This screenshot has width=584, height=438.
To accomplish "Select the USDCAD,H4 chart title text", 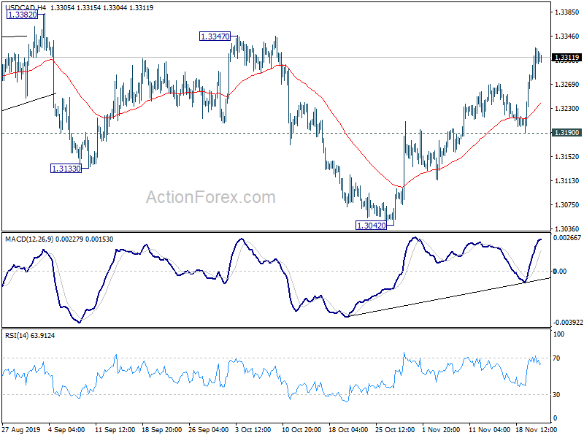I will (x=26, y=7).
